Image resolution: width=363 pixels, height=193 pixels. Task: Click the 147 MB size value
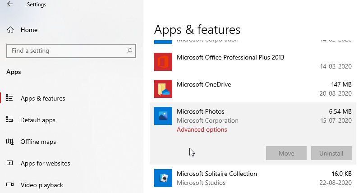click(341, 84)
